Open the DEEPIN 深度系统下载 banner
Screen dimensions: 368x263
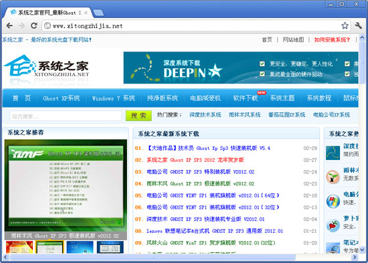click(241, 68)
